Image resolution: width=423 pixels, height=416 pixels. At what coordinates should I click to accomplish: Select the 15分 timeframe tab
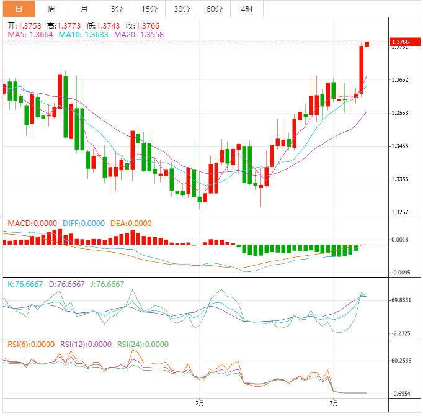(149, 9)
